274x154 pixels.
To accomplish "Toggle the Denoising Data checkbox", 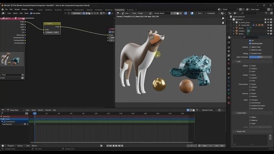I will click(x=250, y=44).
